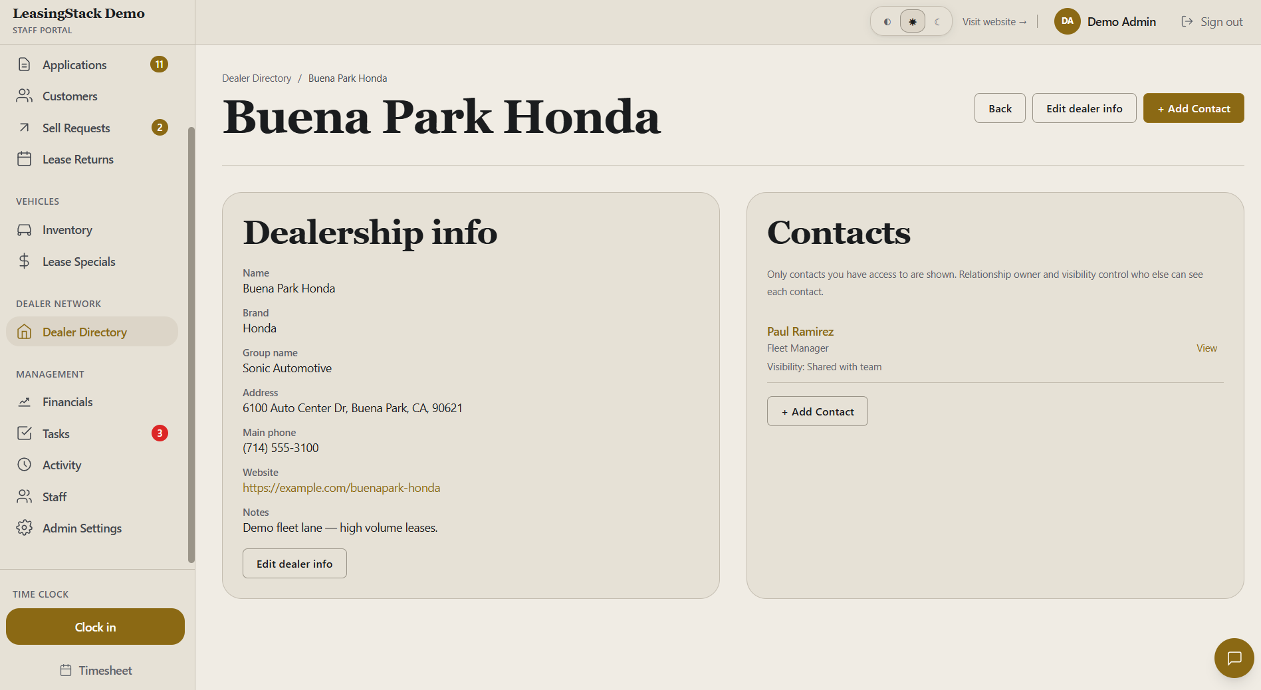
Task: Open Sell Requests section
Action: coord(92,128)
